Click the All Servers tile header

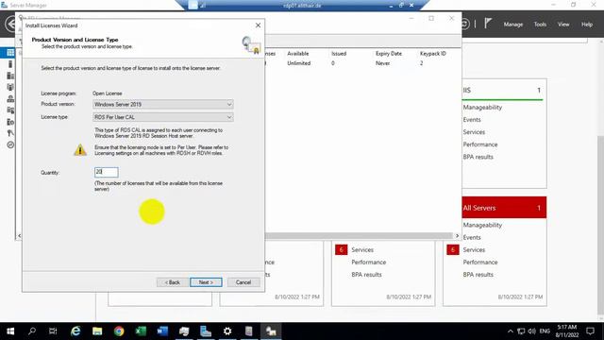504,208
